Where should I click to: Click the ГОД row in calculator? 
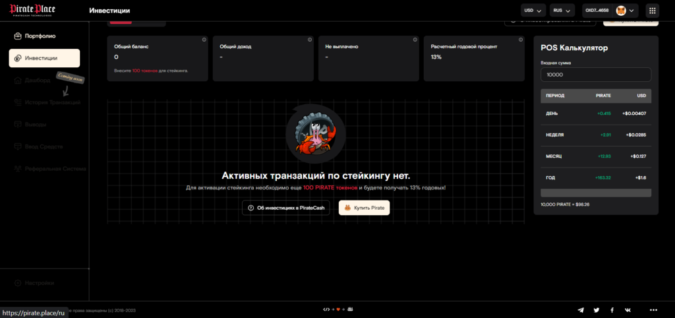point(596,177)
